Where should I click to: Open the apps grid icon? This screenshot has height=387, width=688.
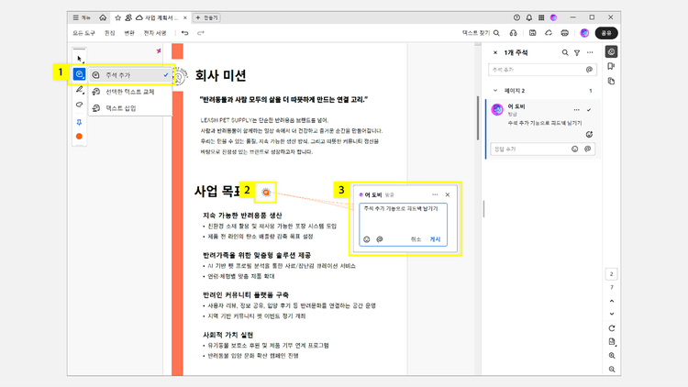pos(541,17)
